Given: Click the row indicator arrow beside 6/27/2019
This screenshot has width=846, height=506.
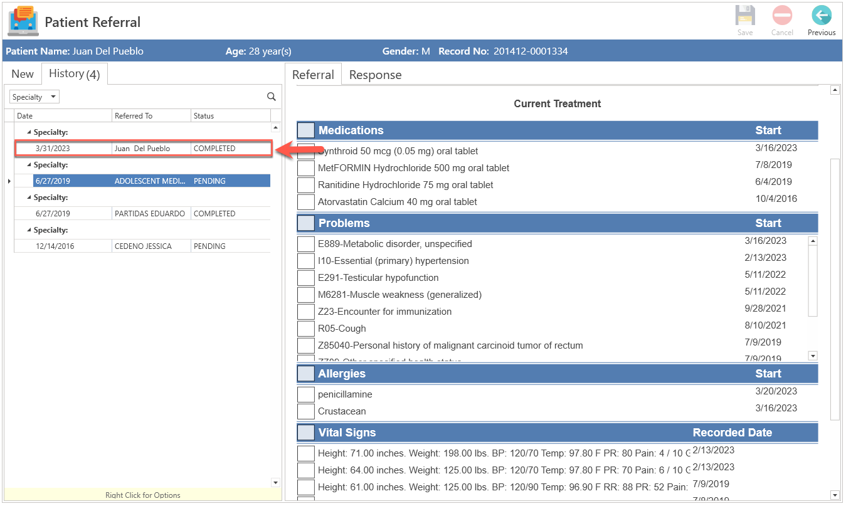Looking at the screenshot, I should point(9,181).
